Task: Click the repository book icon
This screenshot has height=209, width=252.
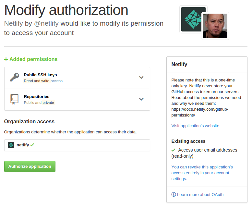Action: (14, 99)
